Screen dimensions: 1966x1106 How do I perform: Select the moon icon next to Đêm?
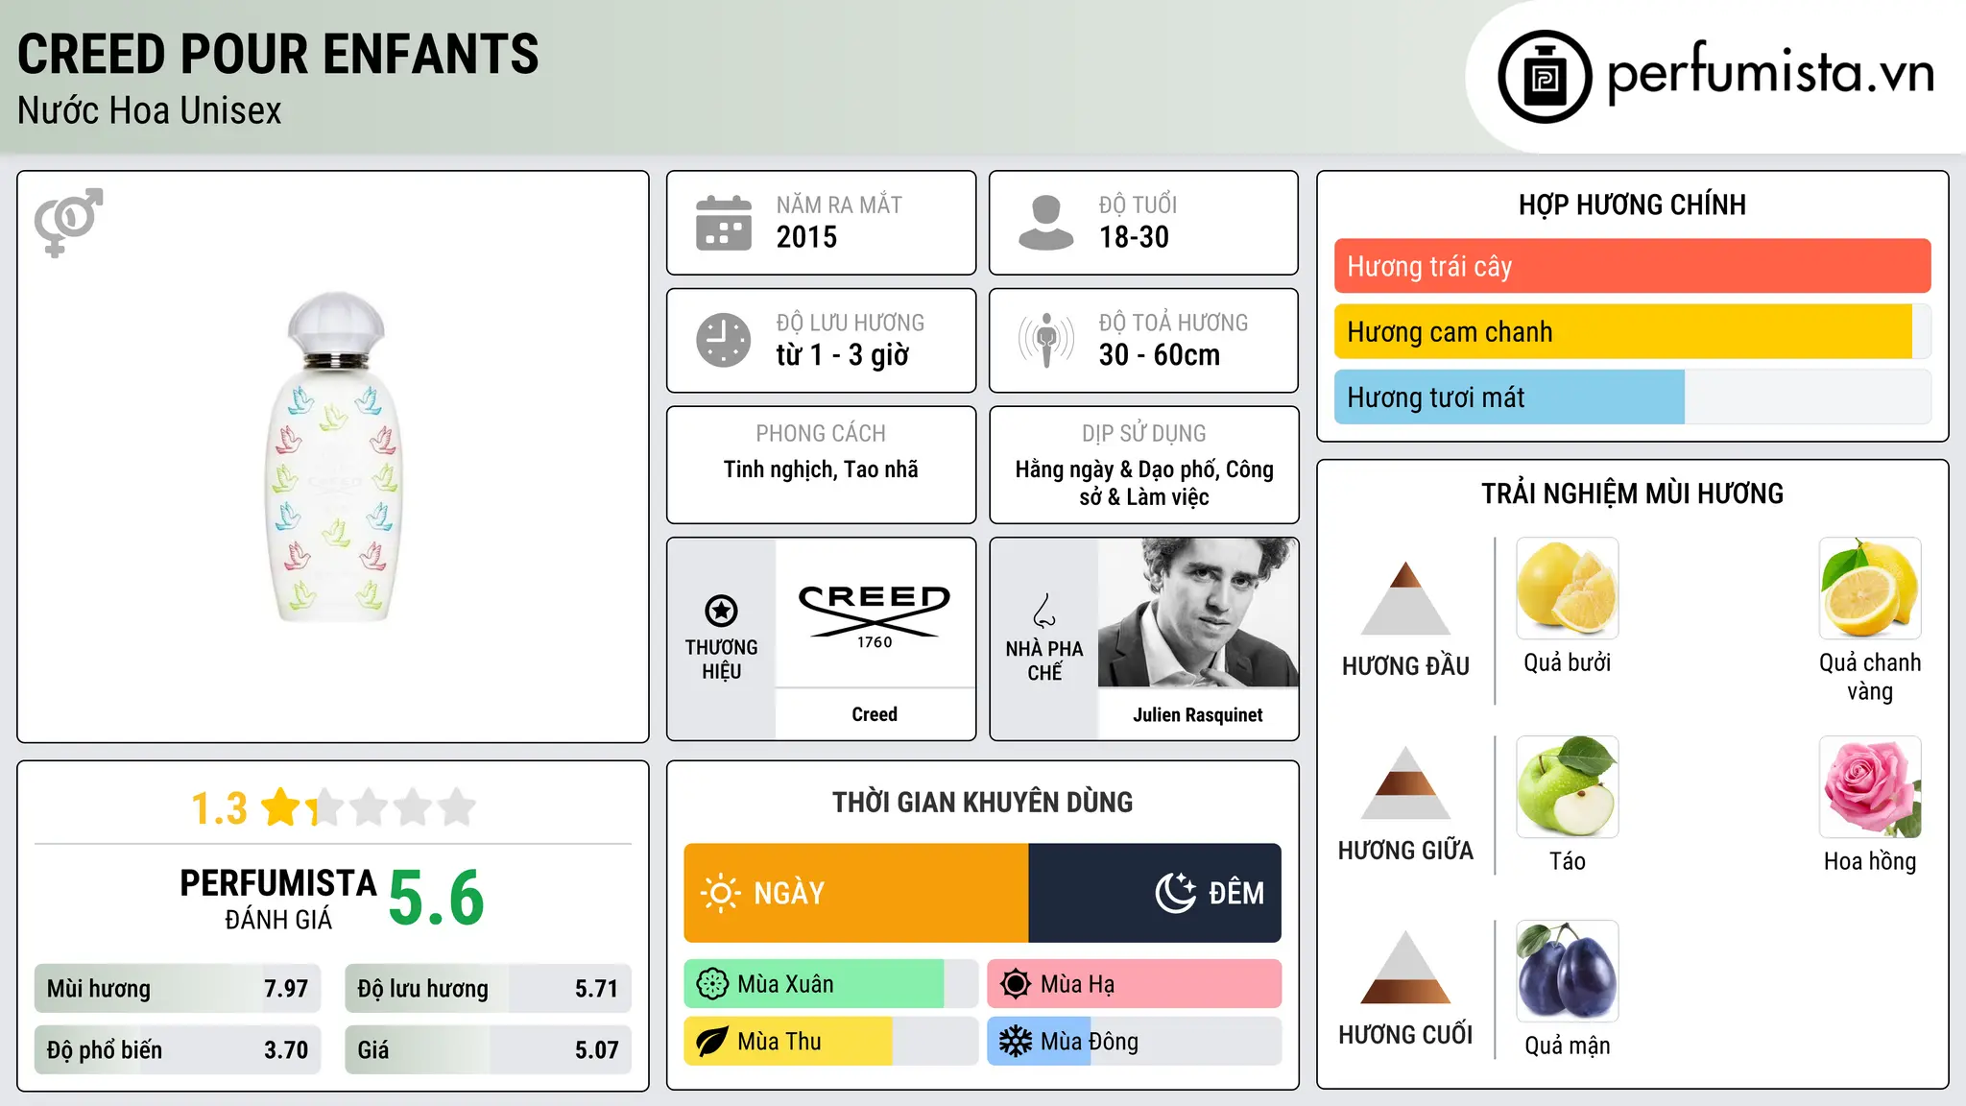point(1175,893)
